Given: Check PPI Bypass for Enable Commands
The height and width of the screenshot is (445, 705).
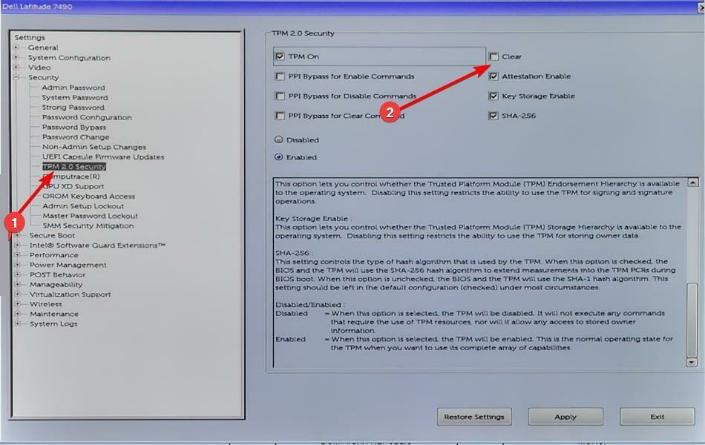Looking at the screenshot, I should [280, 76].
